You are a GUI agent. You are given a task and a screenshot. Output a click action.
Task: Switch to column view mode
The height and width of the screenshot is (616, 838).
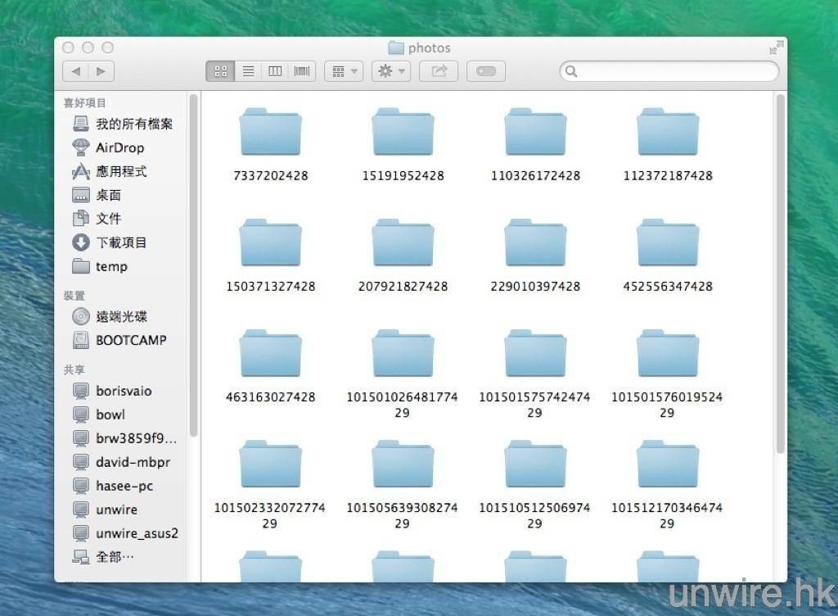point(275,71)
